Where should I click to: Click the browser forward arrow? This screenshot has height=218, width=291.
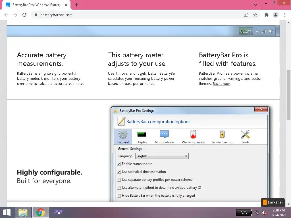tap(15, 15)
